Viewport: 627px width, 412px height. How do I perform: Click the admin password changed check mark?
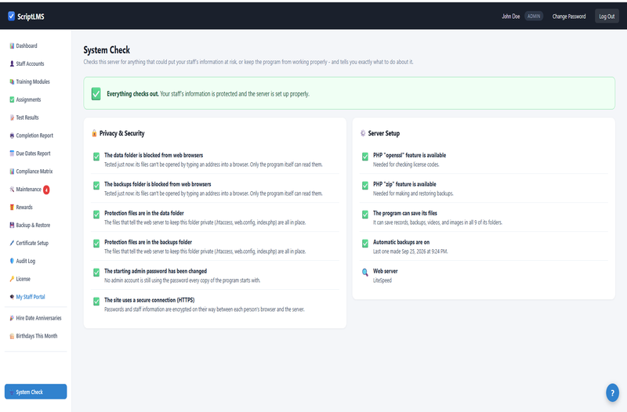click(96, 273)
